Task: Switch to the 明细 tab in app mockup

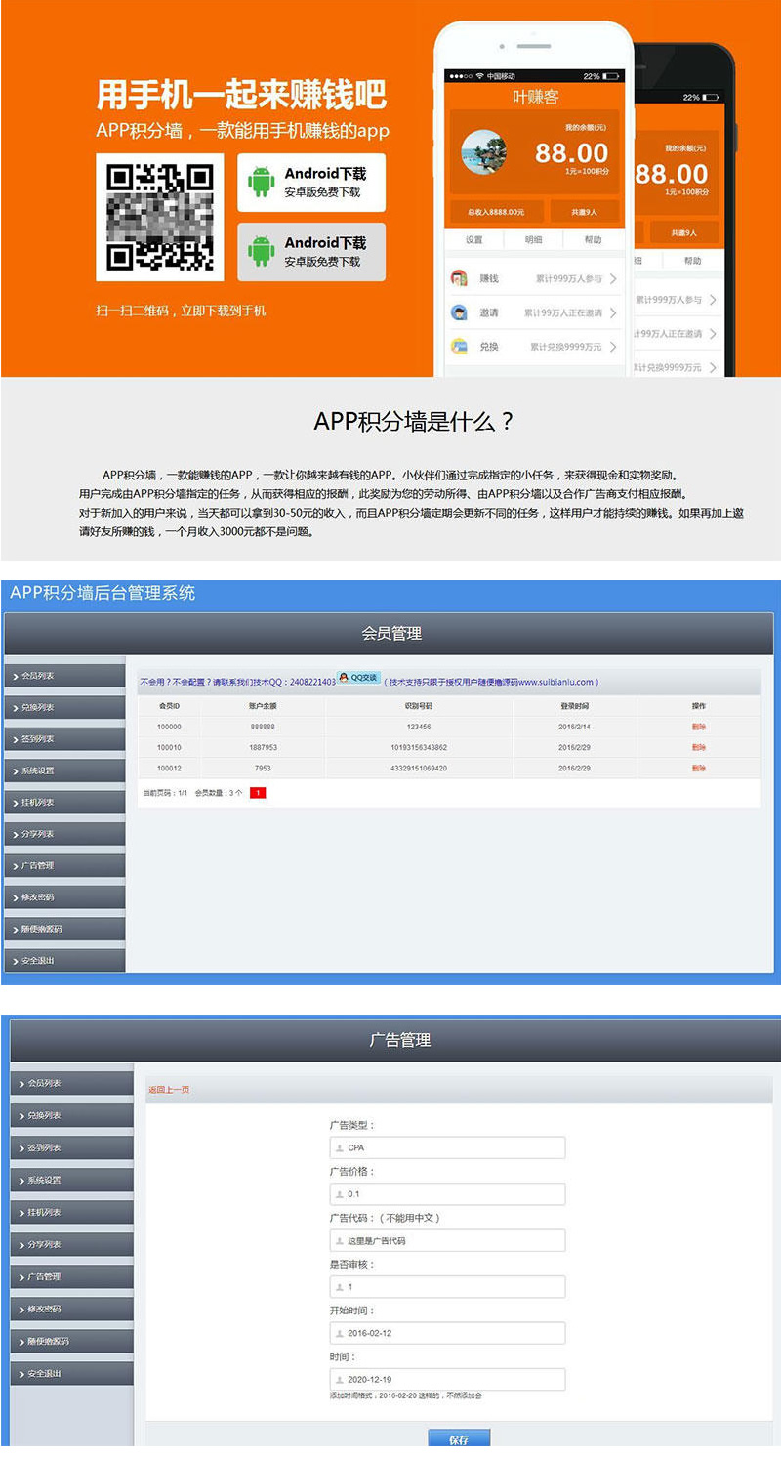Action: tap(534, 239)
